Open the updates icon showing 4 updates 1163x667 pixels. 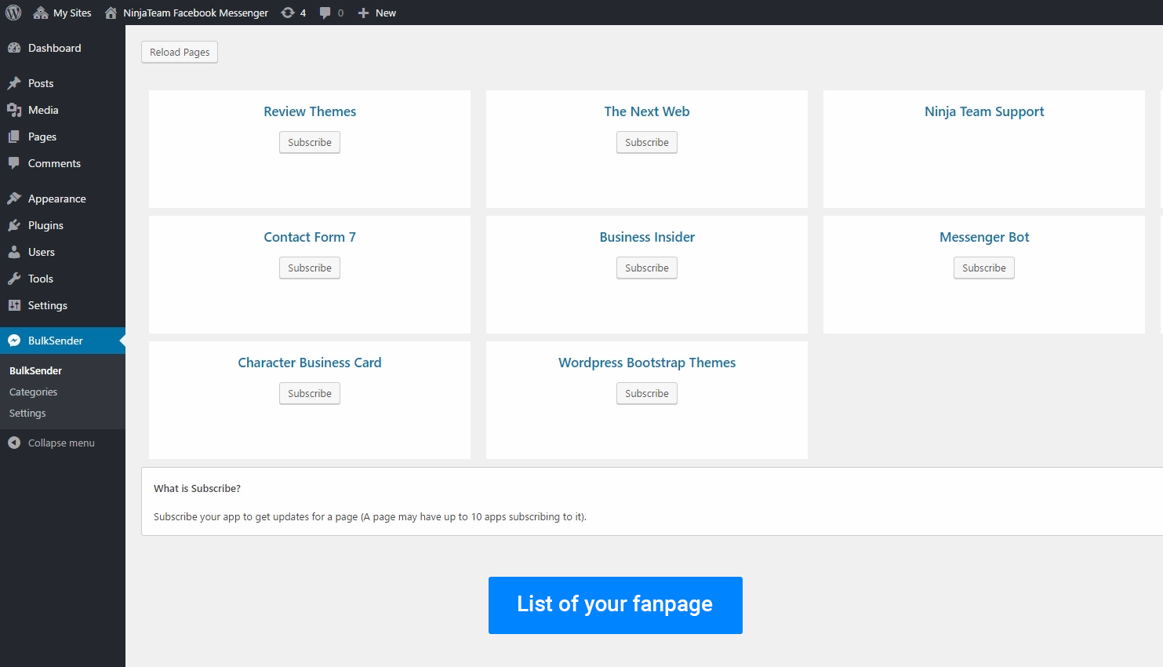click(x=293, y=12)
